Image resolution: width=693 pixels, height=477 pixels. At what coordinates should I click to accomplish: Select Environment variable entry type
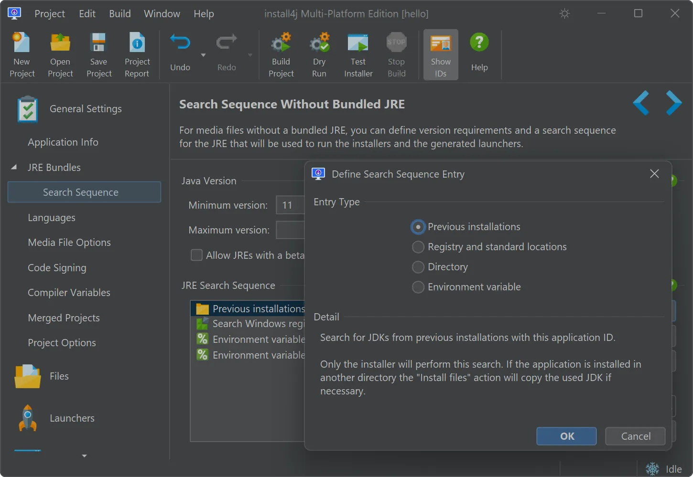tap(418, 287)
